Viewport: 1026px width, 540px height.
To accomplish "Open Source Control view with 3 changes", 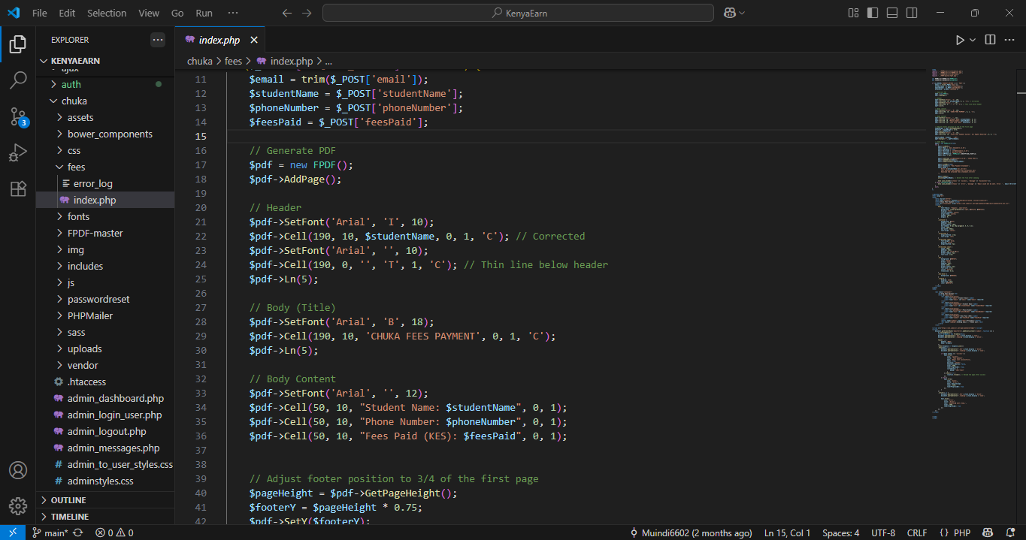I will pyautogui.click(x=18, y=116).
